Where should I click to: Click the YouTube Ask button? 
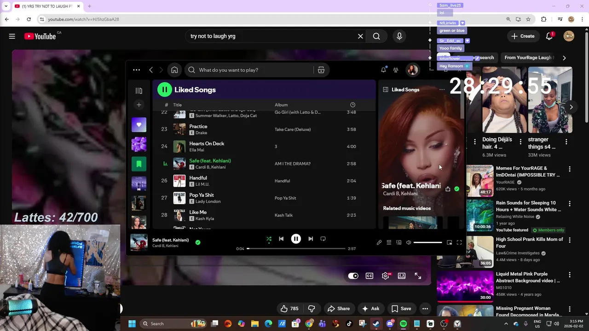(x=370, y=308)
